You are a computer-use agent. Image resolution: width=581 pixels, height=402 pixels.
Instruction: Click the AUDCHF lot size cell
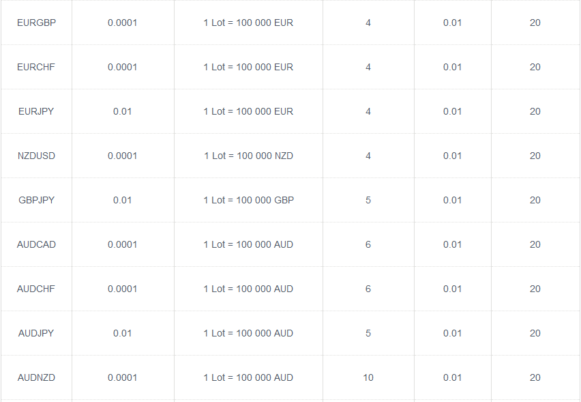(249, 289)
